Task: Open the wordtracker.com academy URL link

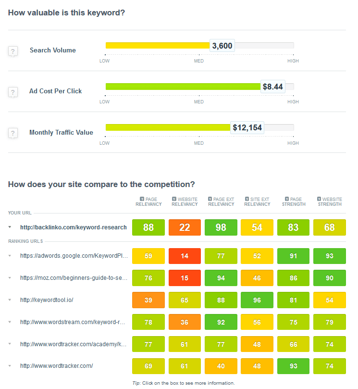Action: click(74, 344)
